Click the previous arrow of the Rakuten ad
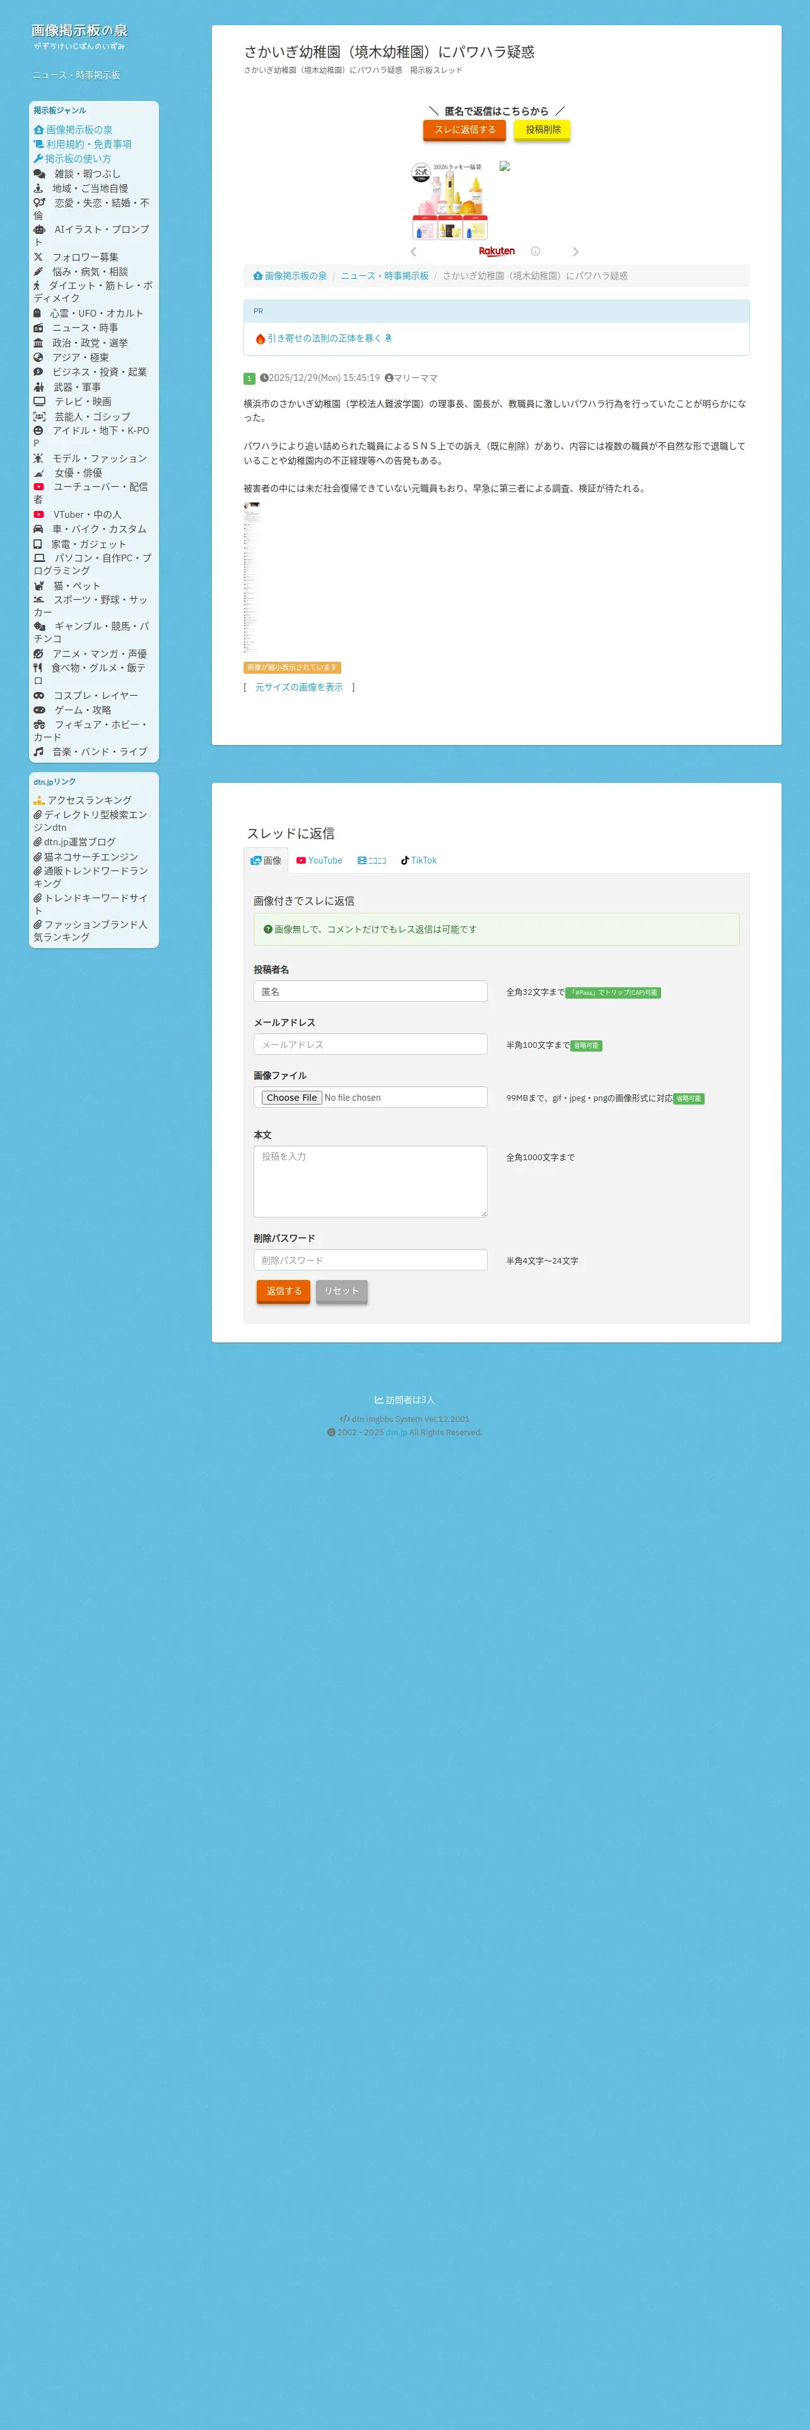Image resolution: width=810 pixels, height=2430 pixels. (x=413, y=252)
